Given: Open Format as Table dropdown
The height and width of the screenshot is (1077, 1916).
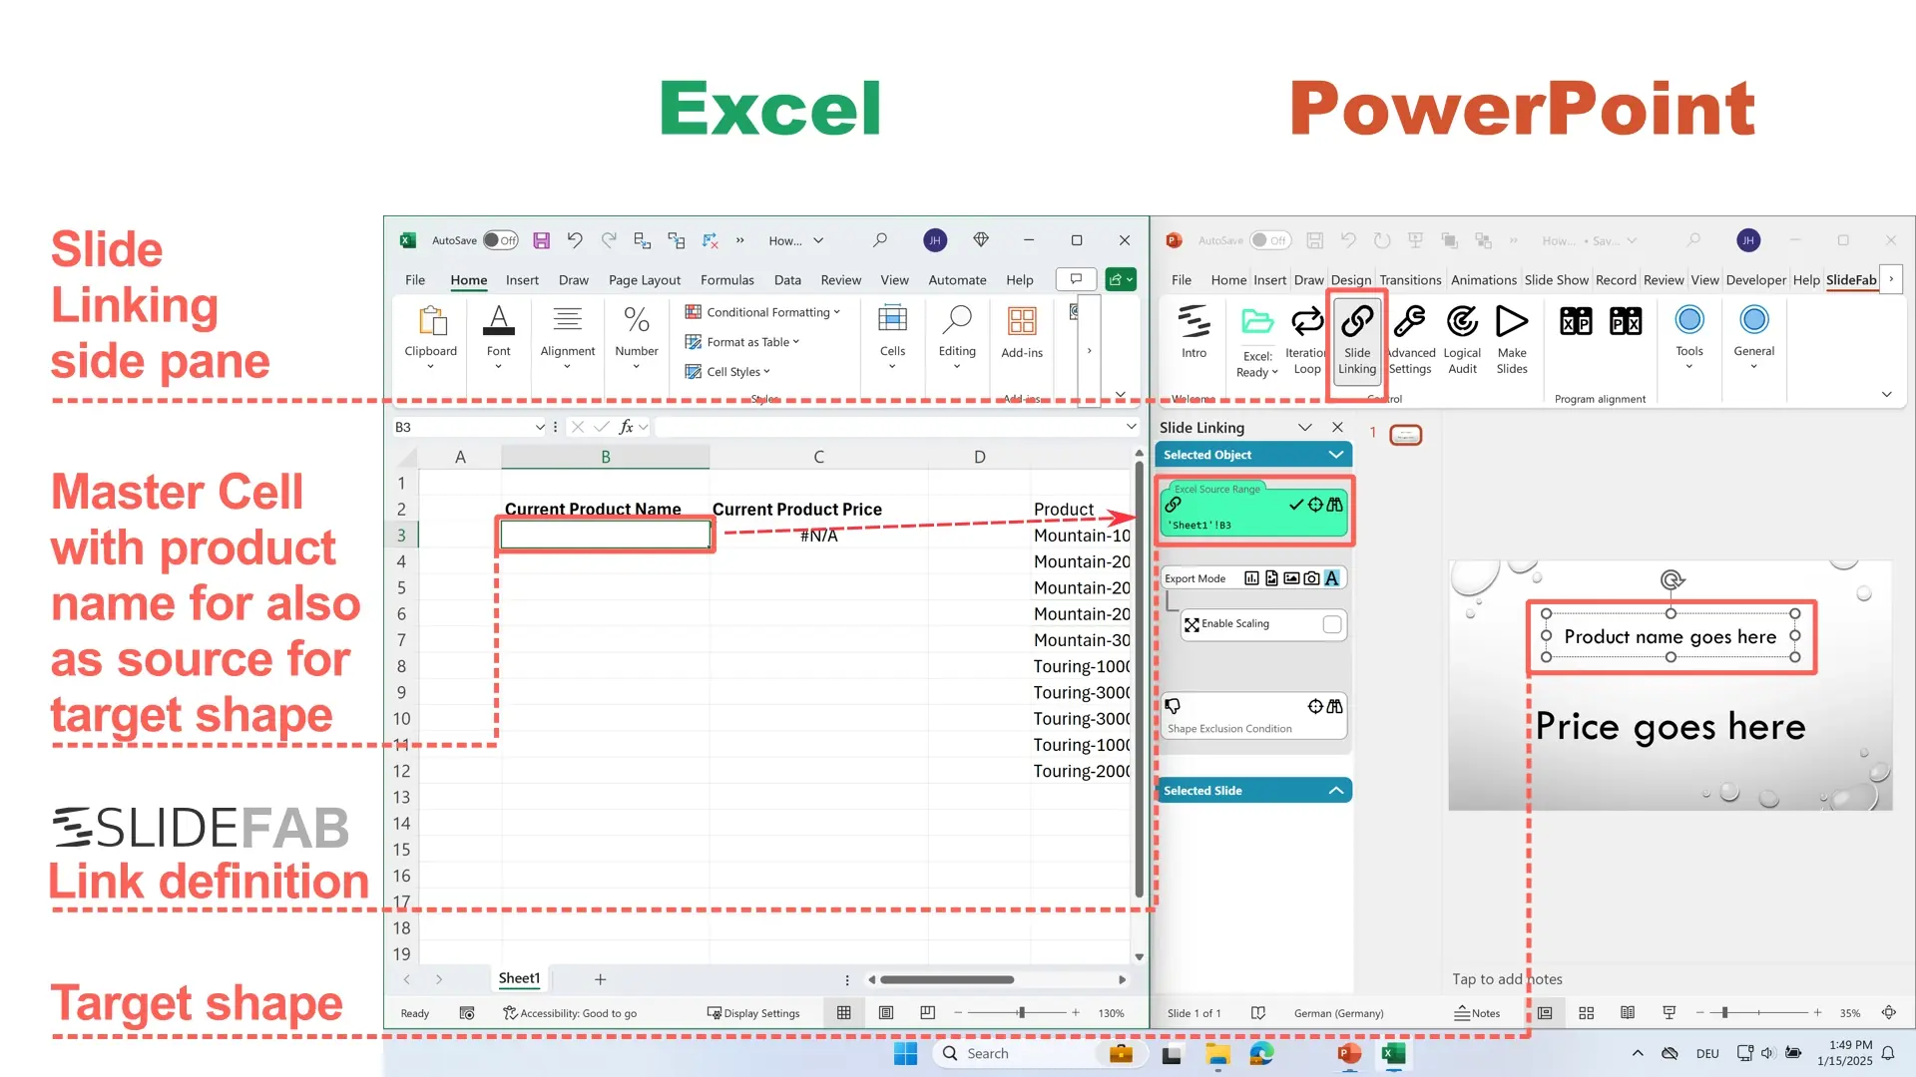Looking at the screenshot, I should coord(743,342).
